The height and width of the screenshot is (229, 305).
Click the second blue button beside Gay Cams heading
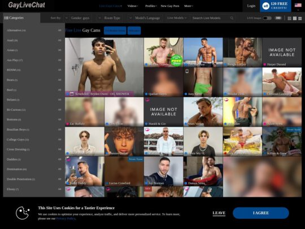134,31
